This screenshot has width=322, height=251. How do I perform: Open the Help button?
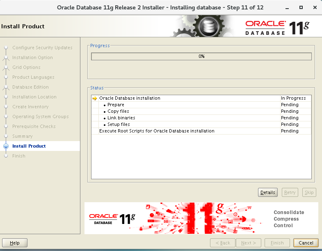[15, 243]
